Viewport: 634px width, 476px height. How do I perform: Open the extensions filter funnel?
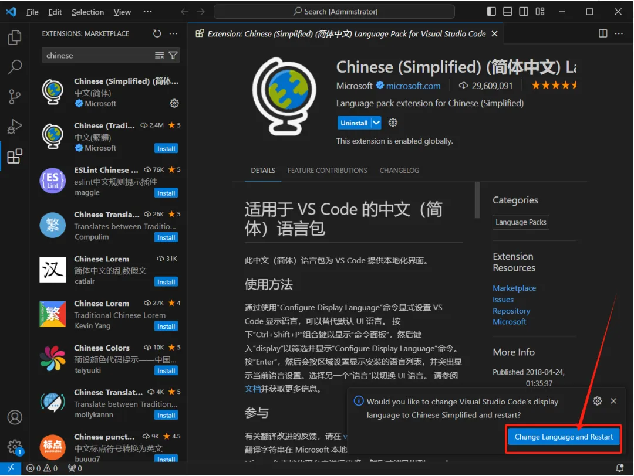tap(173, 55)
